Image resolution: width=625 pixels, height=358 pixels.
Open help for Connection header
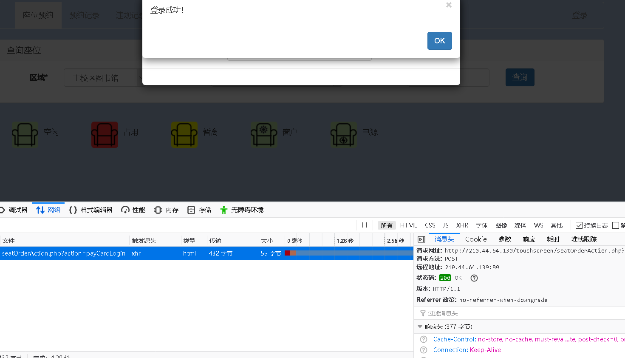click(x=424, y=350)
